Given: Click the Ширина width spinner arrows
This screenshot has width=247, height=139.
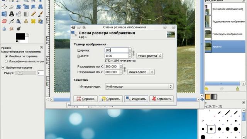Looking at the screenshot, I should (x=130, y=50).
